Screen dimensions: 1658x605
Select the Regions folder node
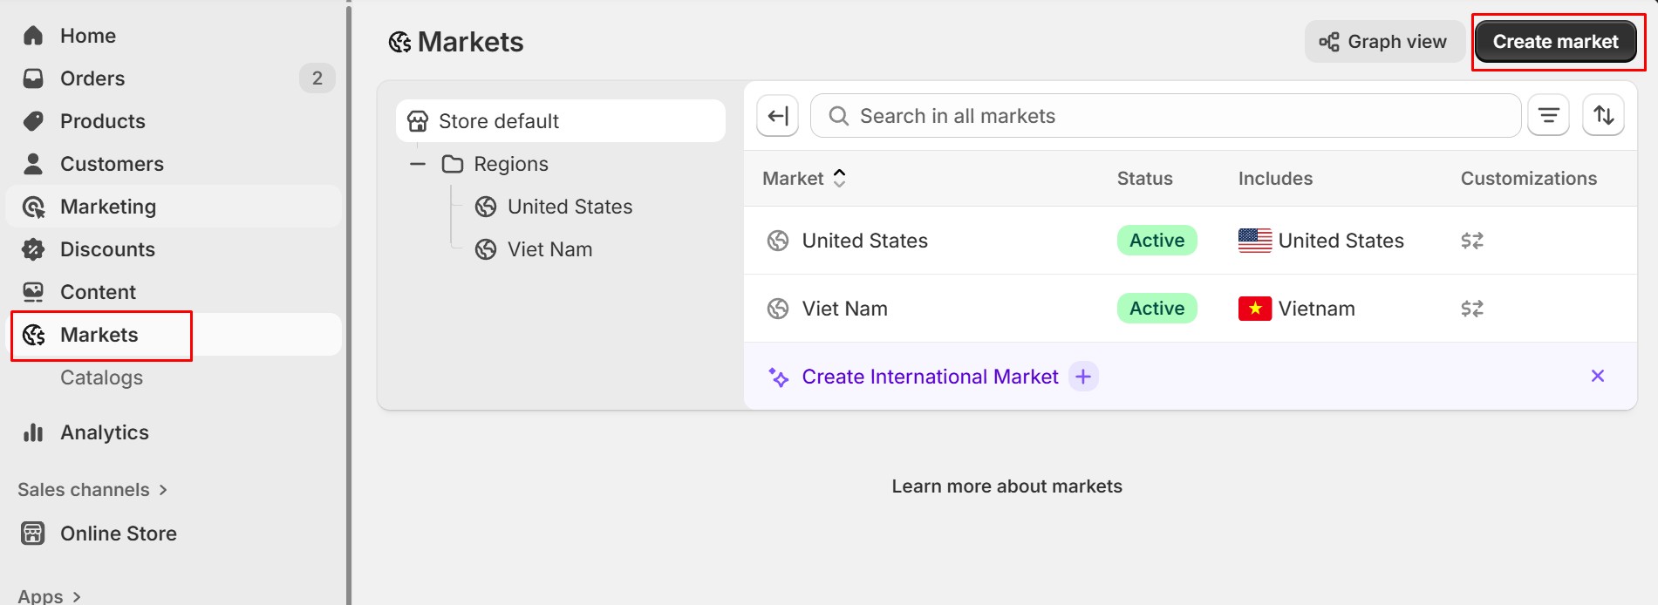[511, 164]
